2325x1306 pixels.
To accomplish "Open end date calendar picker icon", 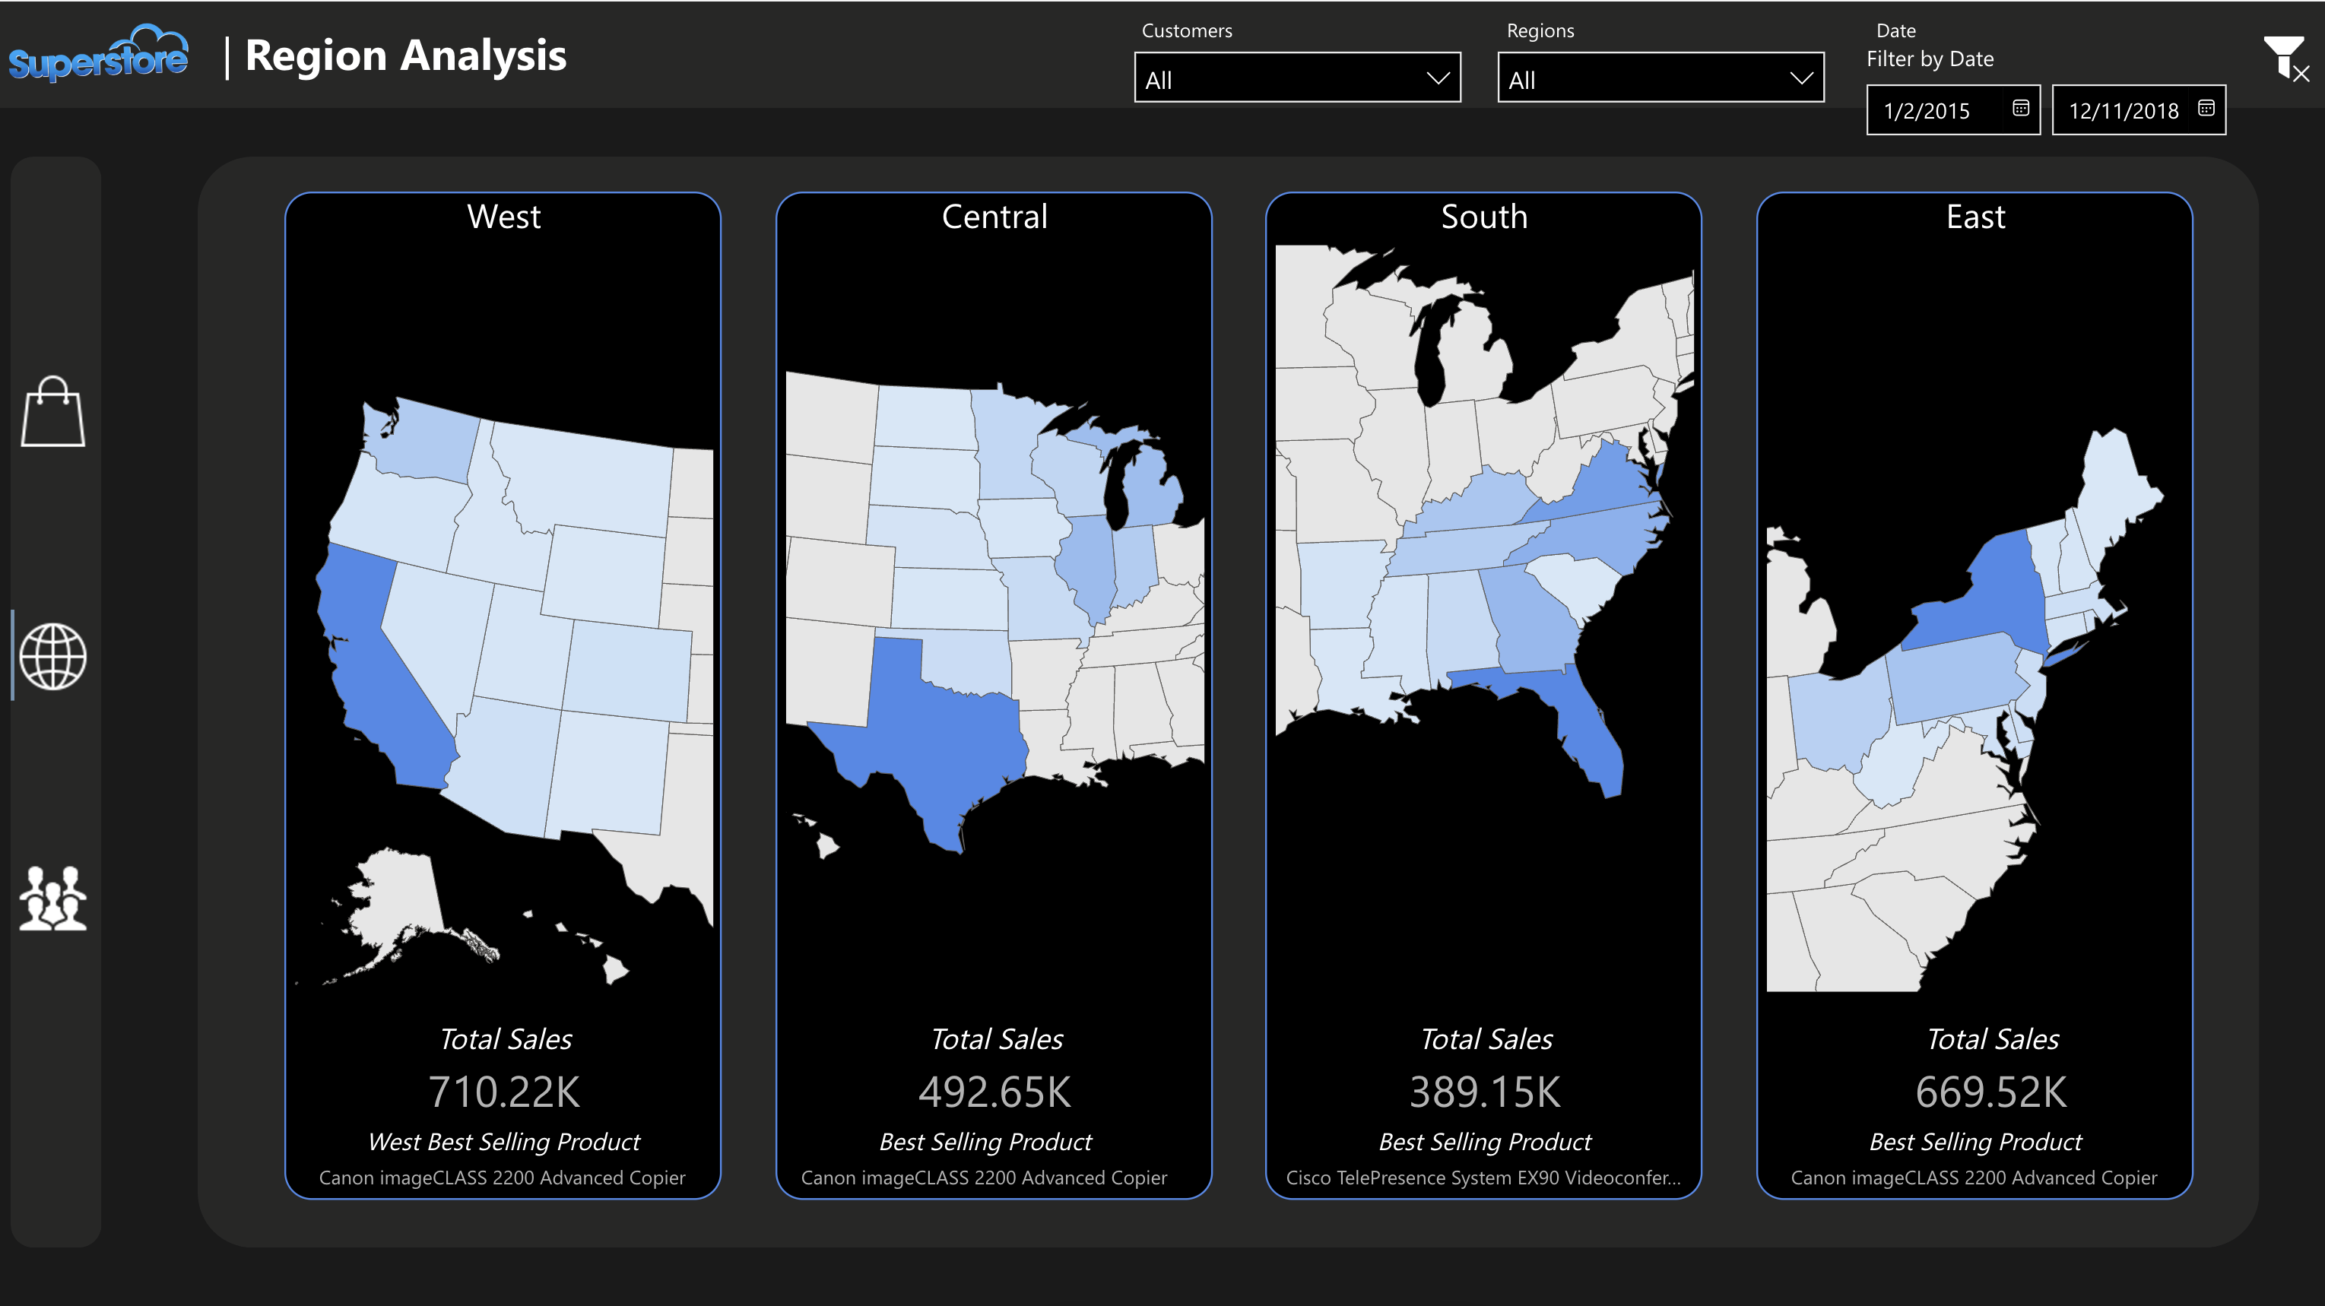I will click(x=2206, y=108).
